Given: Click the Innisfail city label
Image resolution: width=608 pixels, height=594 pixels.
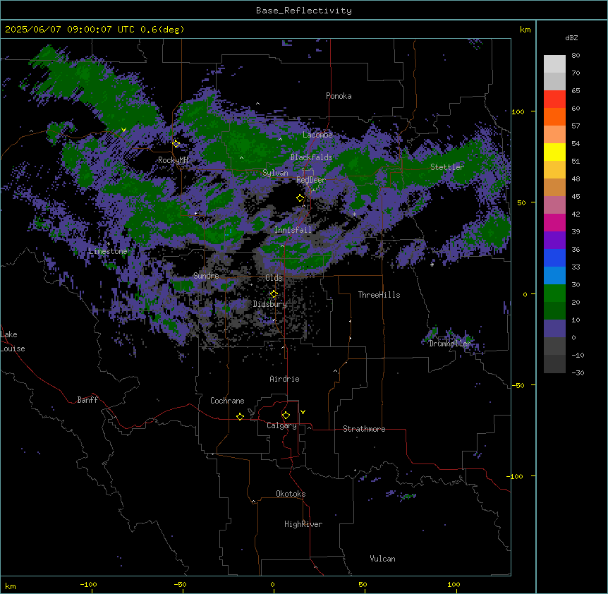Looking at the screenshot, I should coord(293,230).
